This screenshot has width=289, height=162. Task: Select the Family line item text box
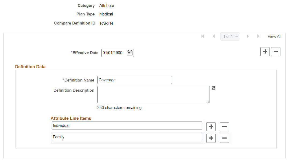[x=127, y=137]
